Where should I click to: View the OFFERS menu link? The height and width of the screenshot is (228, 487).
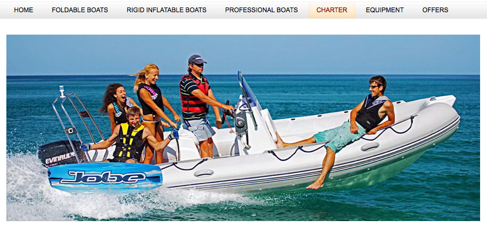[435, 10]
